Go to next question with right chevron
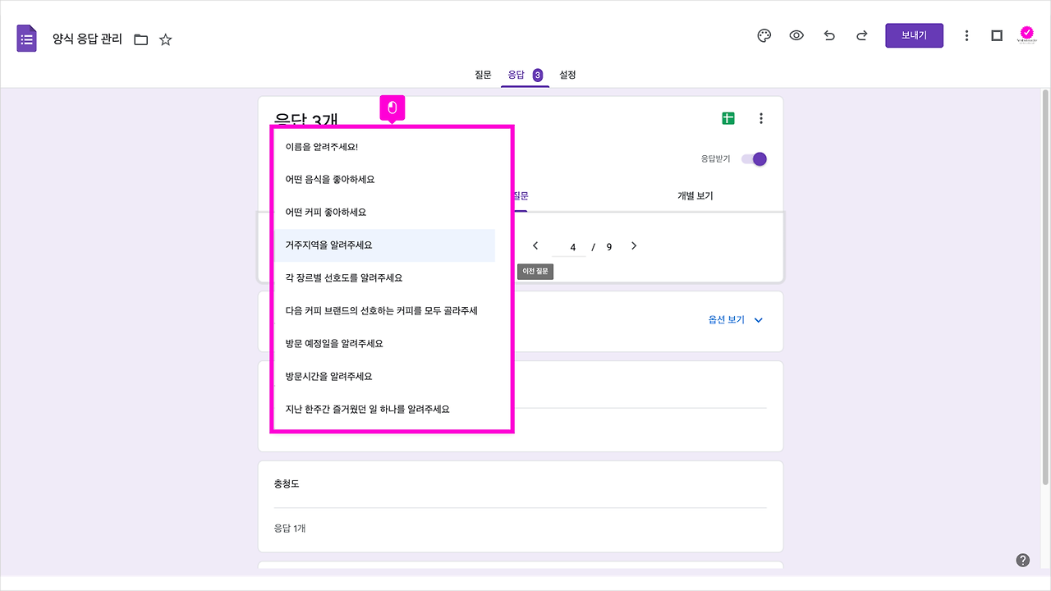This screenshot has width=1051, height=591. tap(633, 245)
